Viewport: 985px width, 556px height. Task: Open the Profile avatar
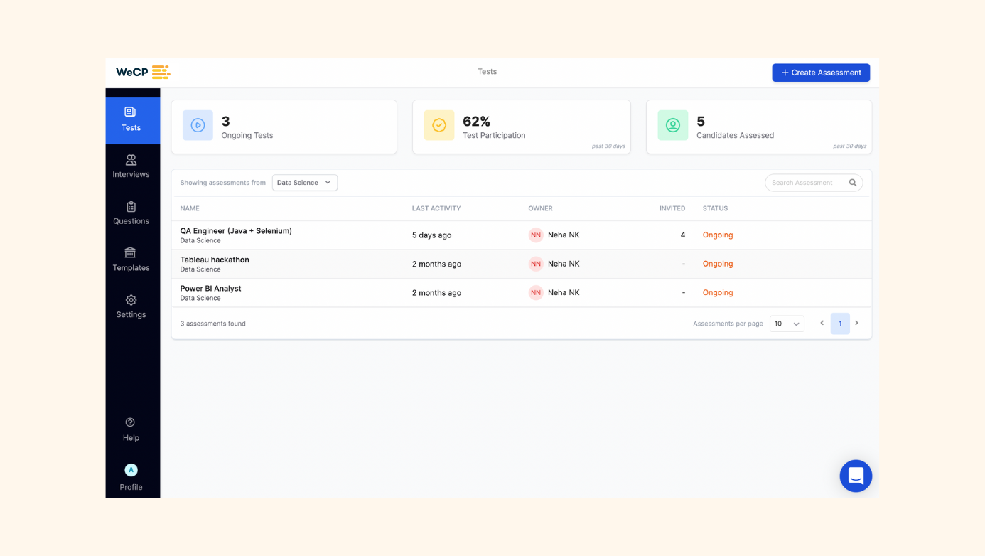tap(131, 470)
